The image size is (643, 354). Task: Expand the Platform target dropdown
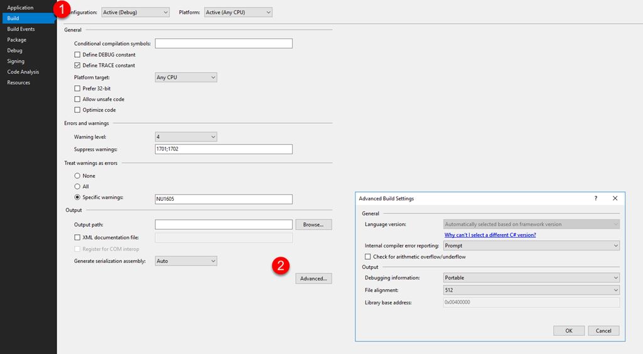pos(186,77)
